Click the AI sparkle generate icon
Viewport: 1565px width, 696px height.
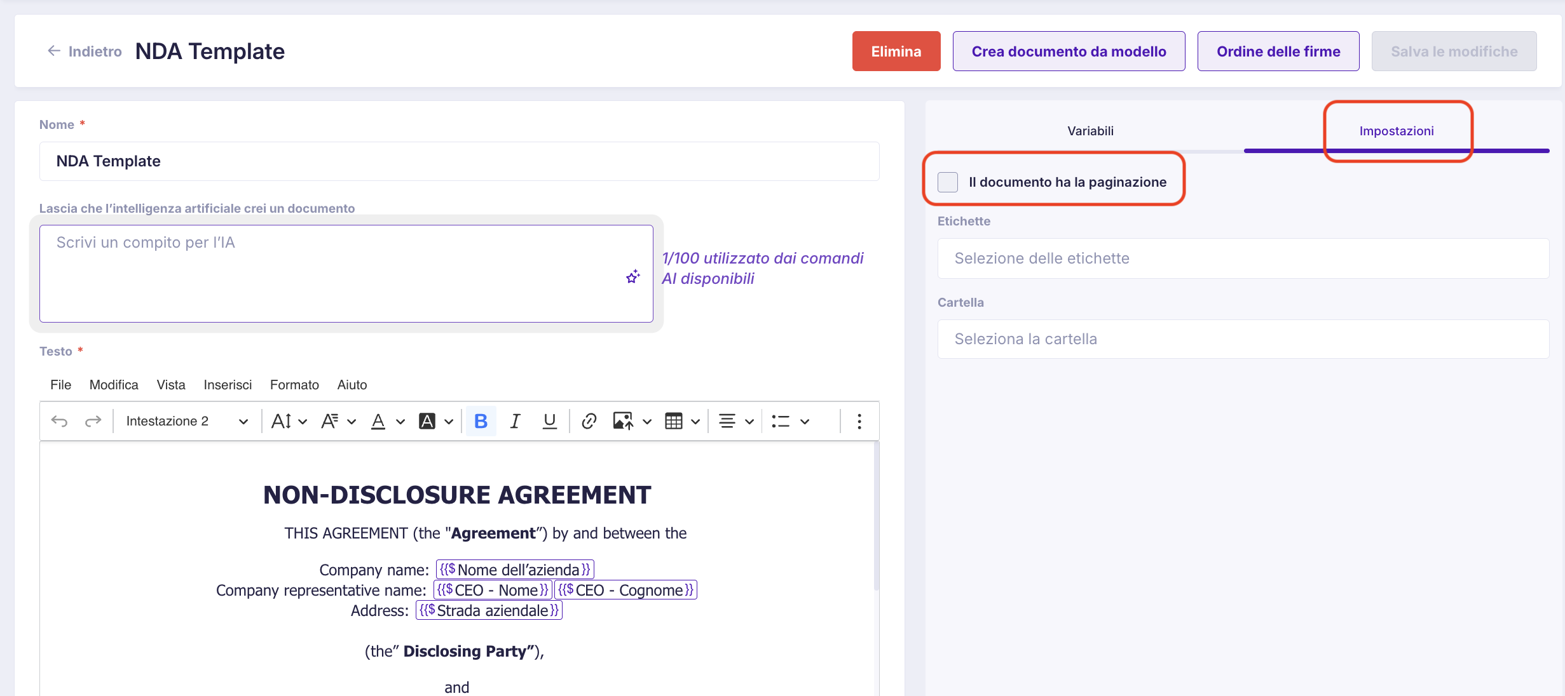point(632,277)
